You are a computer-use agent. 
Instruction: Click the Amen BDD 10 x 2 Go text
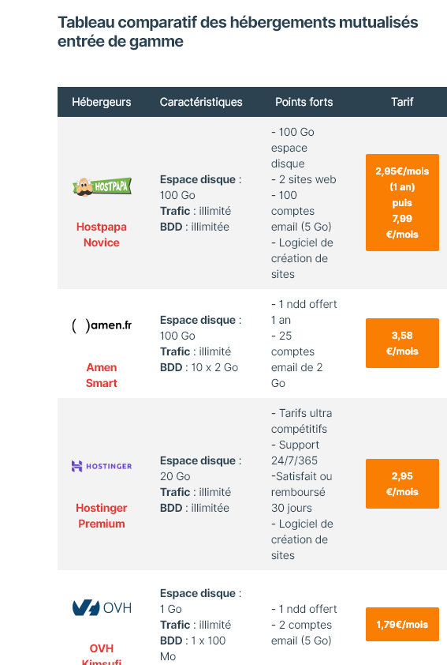tap(199, 367)
